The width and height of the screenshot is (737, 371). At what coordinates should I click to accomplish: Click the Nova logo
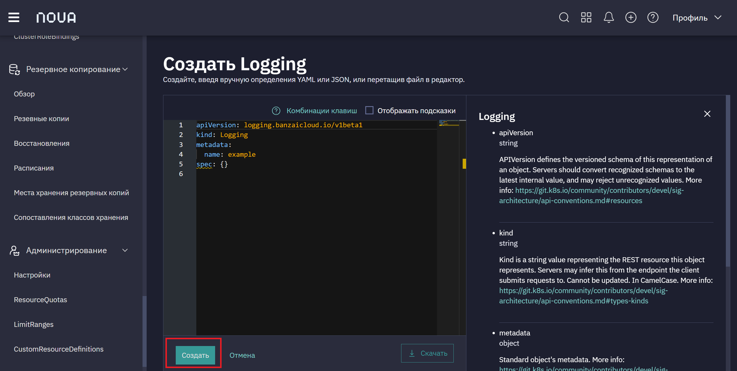[x=56, y=17]
